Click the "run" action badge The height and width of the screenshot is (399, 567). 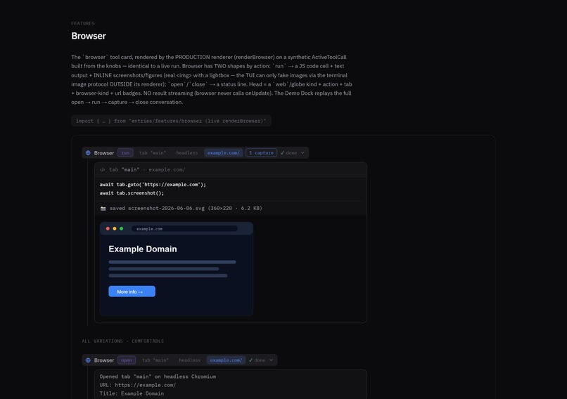click(x=125, y=152)
